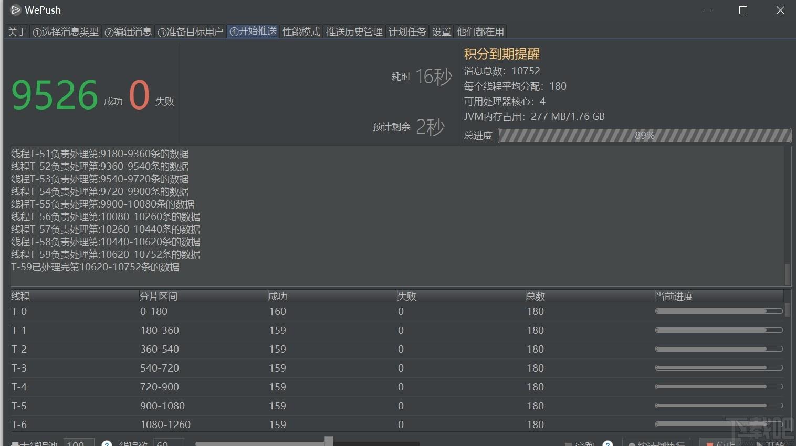
Task: Click the thread table scrollbar thumb
Action: 787,309
